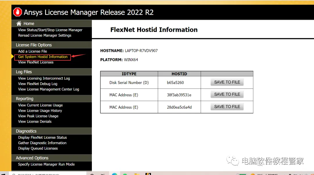Open View Current License Usage

40,105
